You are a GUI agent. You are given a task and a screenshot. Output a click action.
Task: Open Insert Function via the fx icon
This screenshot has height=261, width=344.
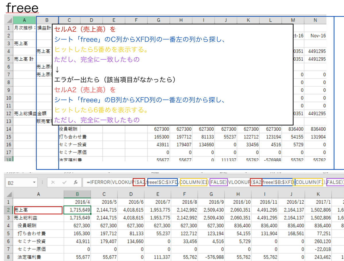76,182
